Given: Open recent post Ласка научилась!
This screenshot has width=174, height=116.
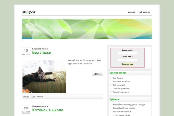Looking at the screenshot, I should [121, 88].
